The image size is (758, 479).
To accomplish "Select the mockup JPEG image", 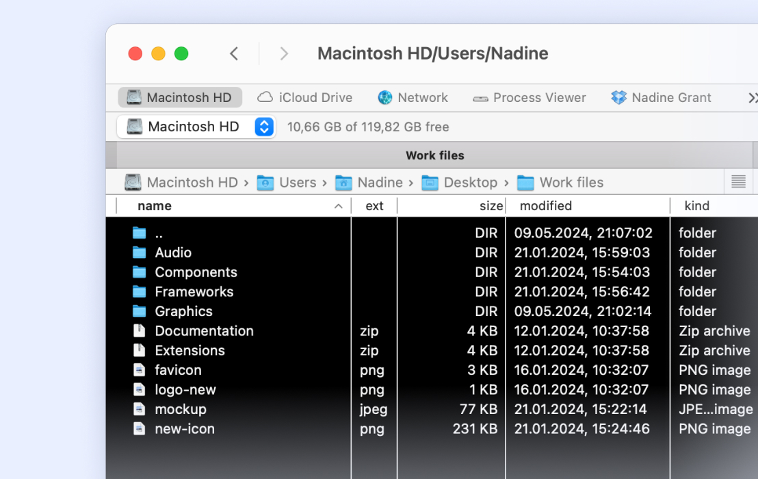I will (180, 409).
